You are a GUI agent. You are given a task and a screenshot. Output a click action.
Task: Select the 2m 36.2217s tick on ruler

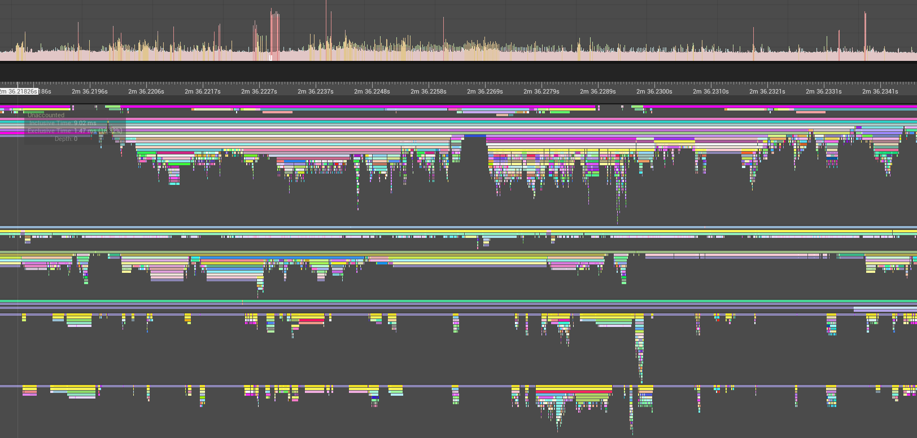(x=202, y=91)
